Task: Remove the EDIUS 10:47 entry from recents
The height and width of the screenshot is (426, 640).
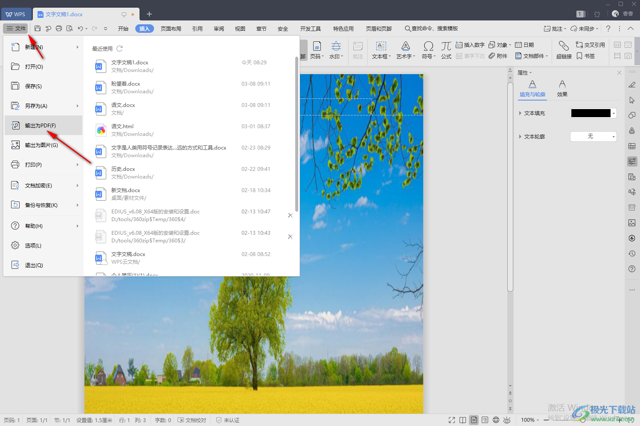Action: 290,216
